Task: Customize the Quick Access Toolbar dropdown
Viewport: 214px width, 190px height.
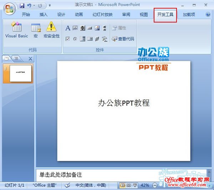Action: pyautogui.click(x=50, y=5)
